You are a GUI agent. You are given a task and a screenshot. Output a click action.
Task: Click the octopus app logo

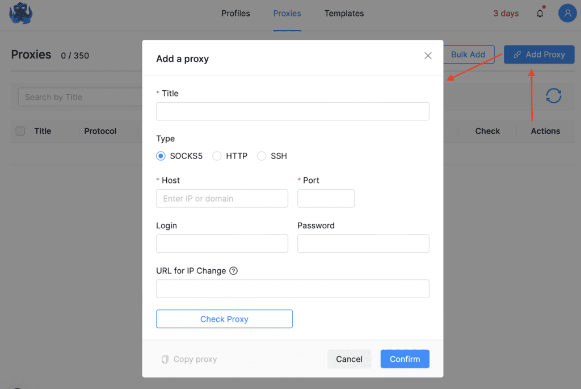[x=21, y=14]
